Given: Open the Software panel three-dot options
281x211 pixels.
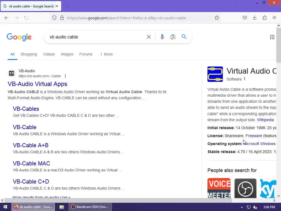Looking at the screenshot, I should pos(245,79).
